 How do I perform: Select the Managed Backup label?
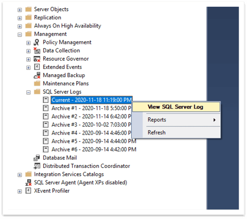click(x=64, y=75)
